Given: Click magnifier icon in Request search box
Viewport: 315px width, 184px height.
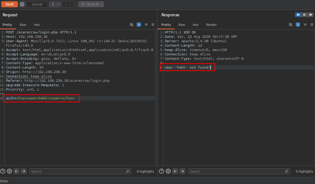Looking at the screenshot, I should (x=127, y=171).
